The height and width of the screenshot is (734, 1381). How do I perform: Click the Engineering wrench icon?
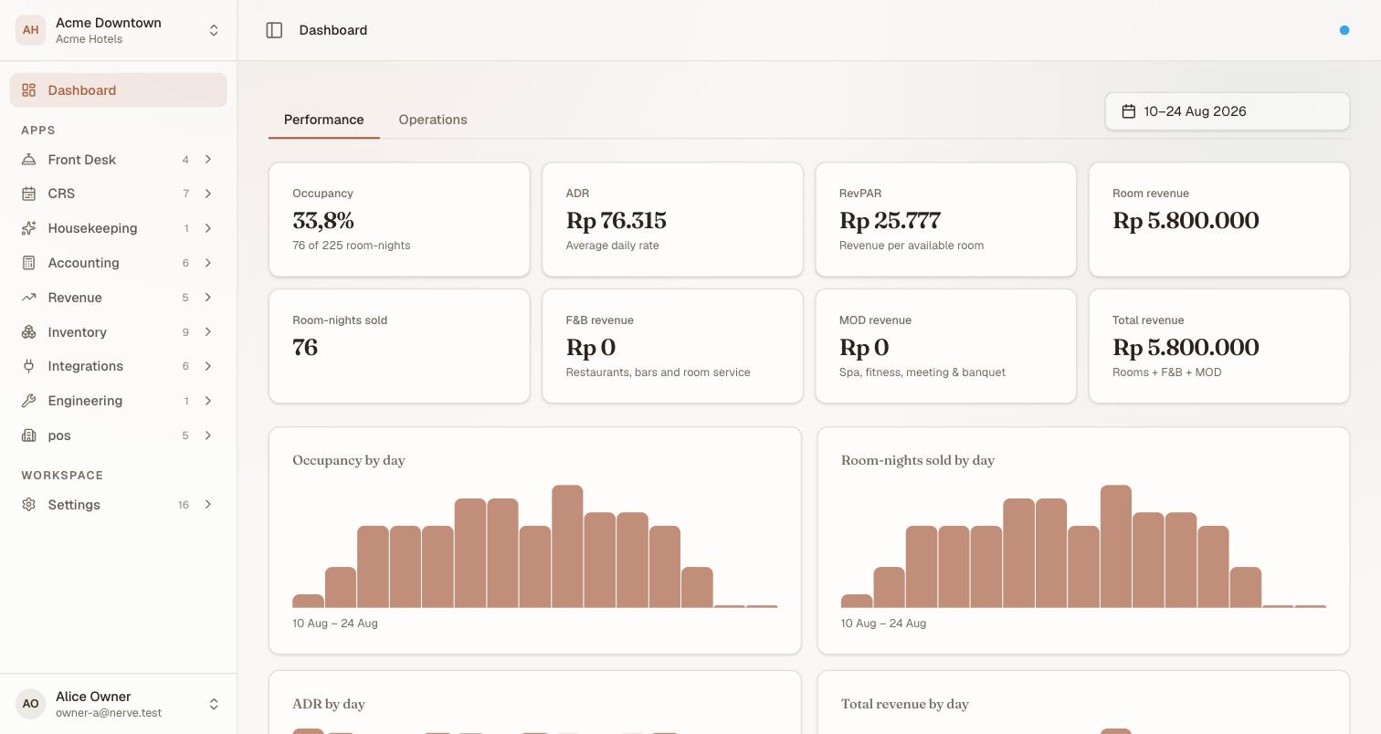tap(29, 401)
